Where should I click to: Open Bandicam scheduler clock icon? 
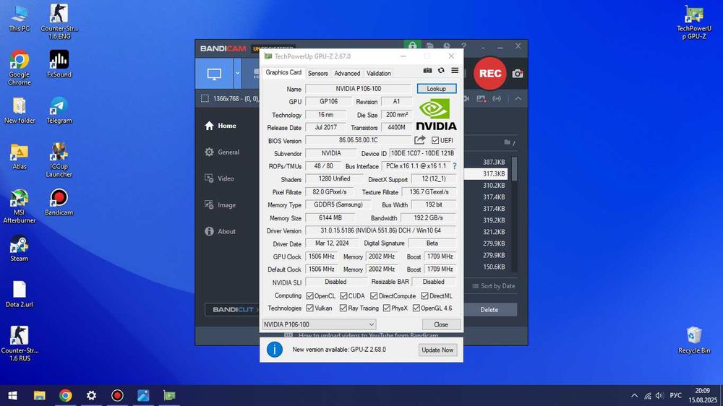click(x=447, y=46)
